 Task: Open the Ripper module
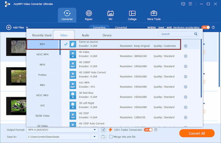tap(89, 15)
